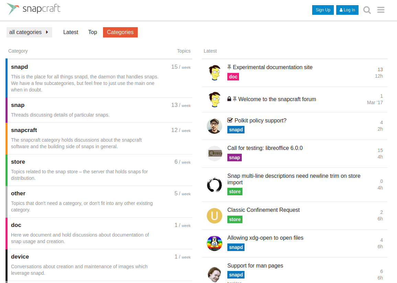Image resolution: width=397 pixels, height=283 pixels.
Task: Click store badge under multi-line descriptions topic
Action: coord(235,192)
